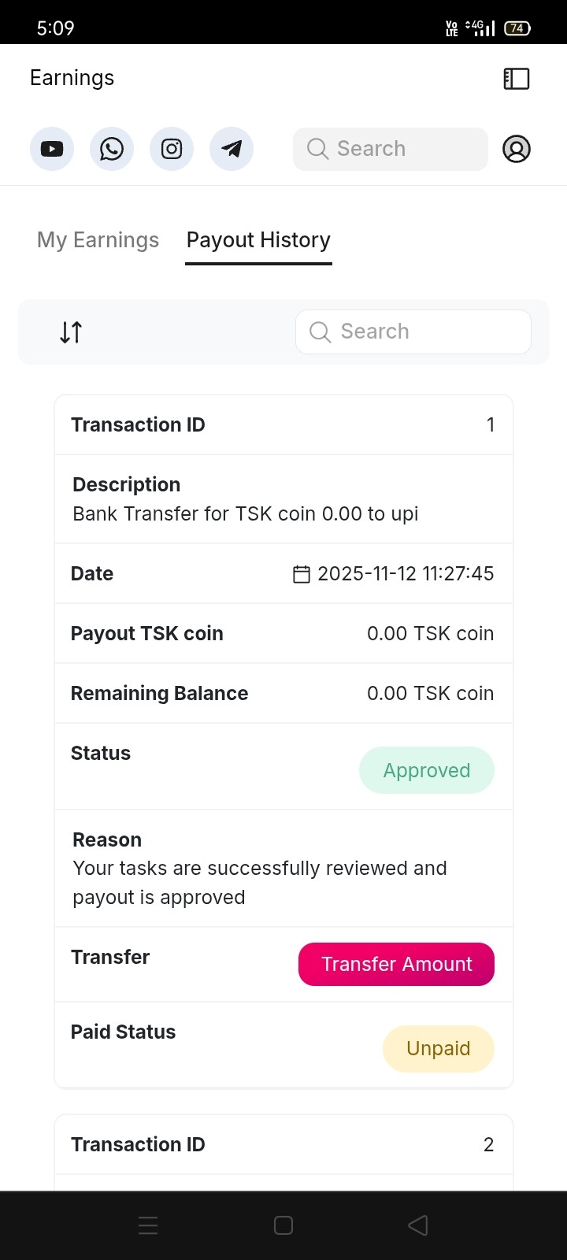The image size is (567, 1260).
Task: Tap the Transaction ID 2 card header
Action: [x=283, y=1144]
